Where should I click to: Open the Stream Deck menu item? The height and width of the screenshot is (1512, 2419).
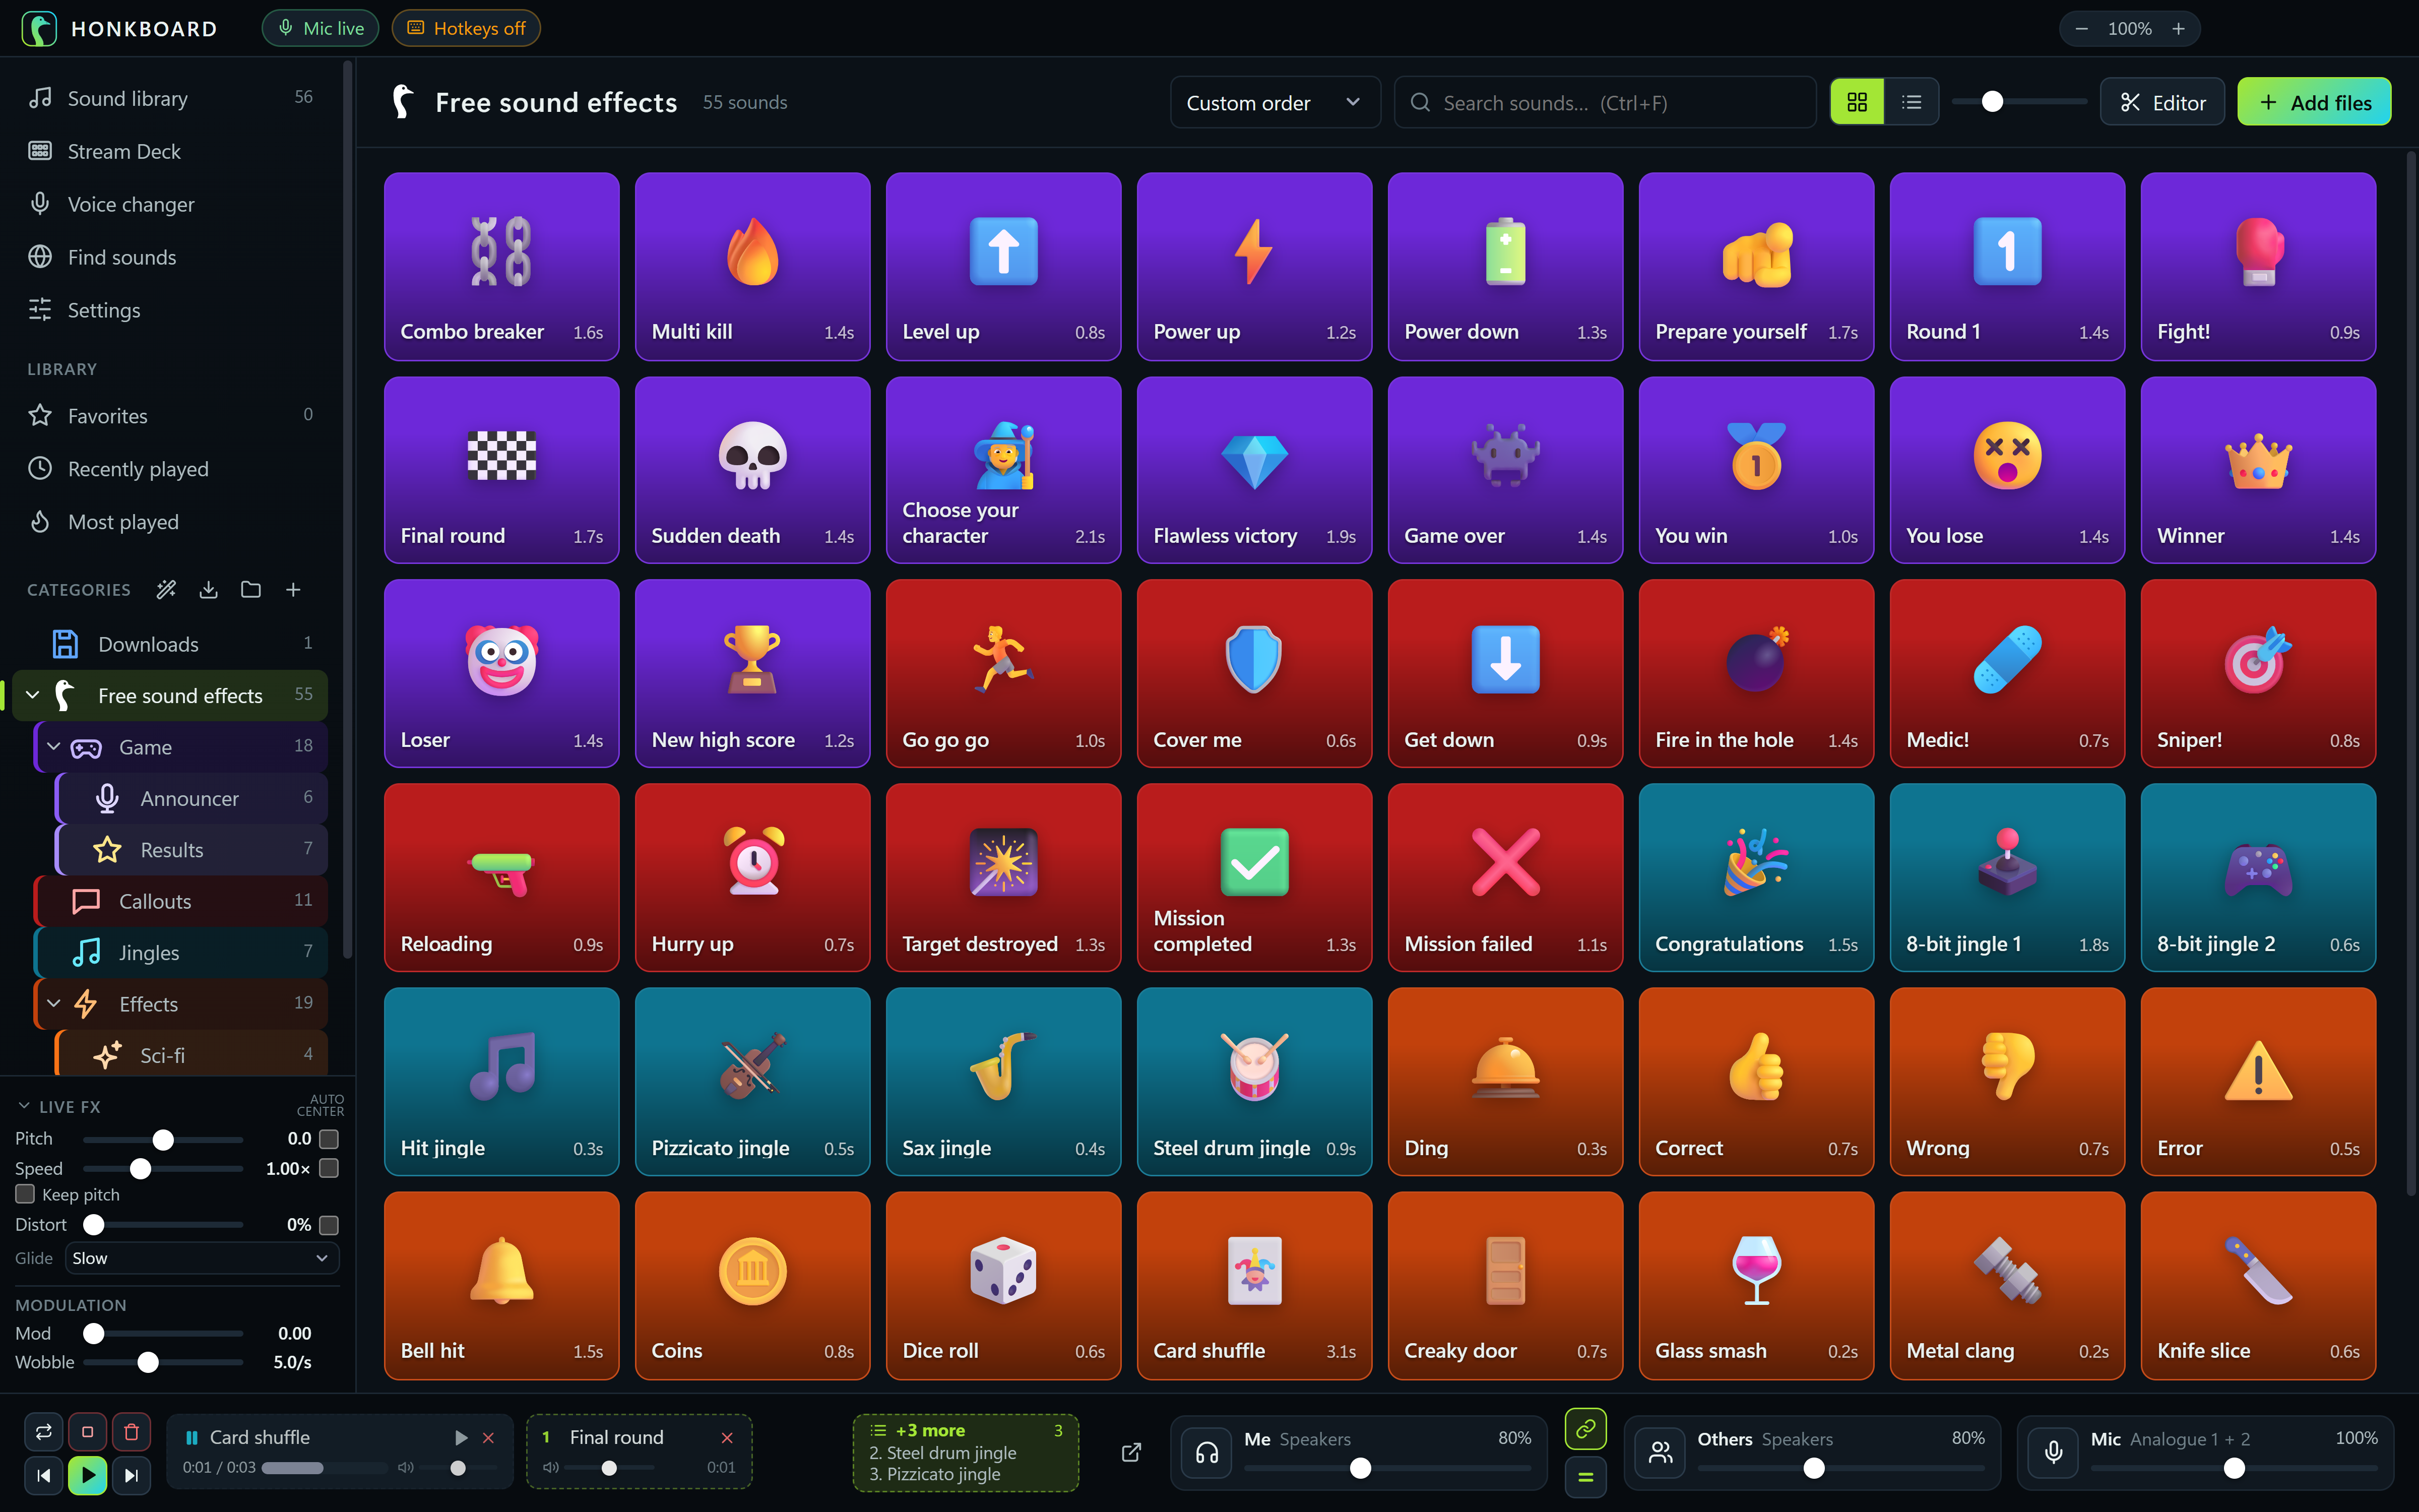[170, 151]
